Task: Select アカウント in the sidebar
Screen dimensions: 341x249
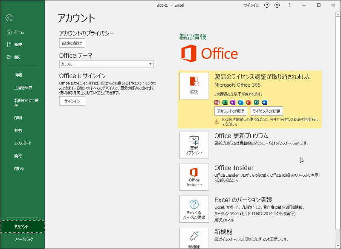Action: (x=23, y=226)
